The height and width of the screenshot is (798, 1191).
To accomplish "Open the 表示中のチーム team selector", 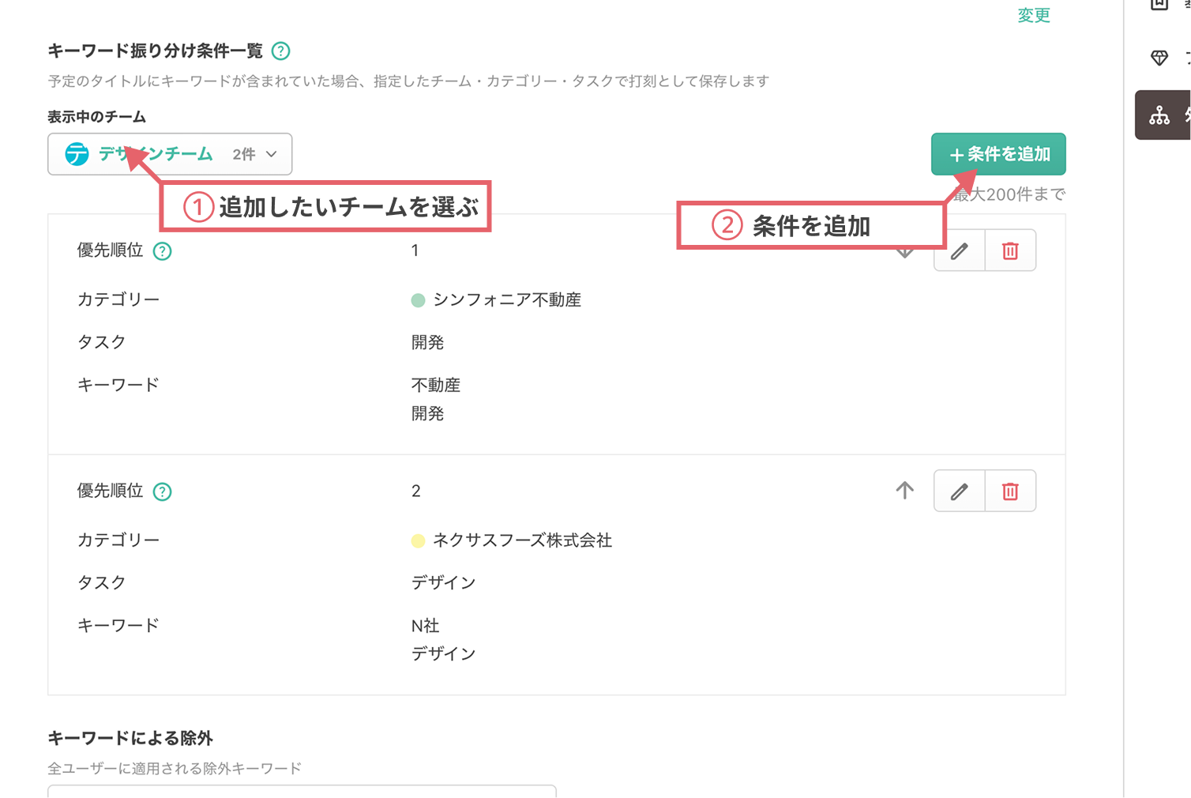I will 169,154.
